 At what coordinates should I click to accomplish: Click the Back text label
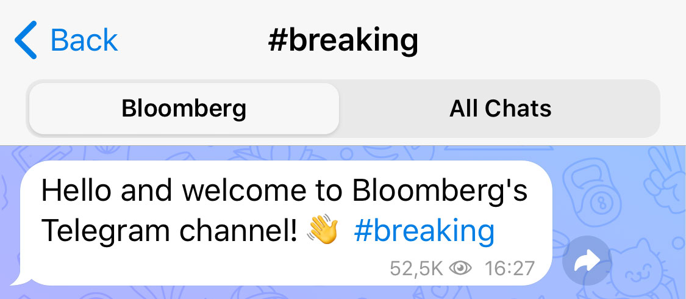coord(84,40)
